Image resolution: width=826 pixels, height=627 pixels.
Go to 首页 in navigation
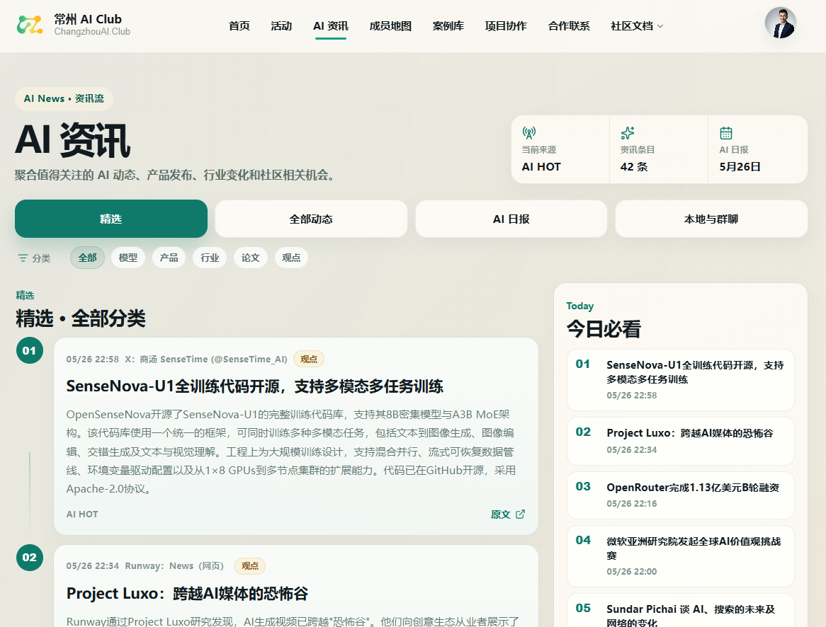239,25
